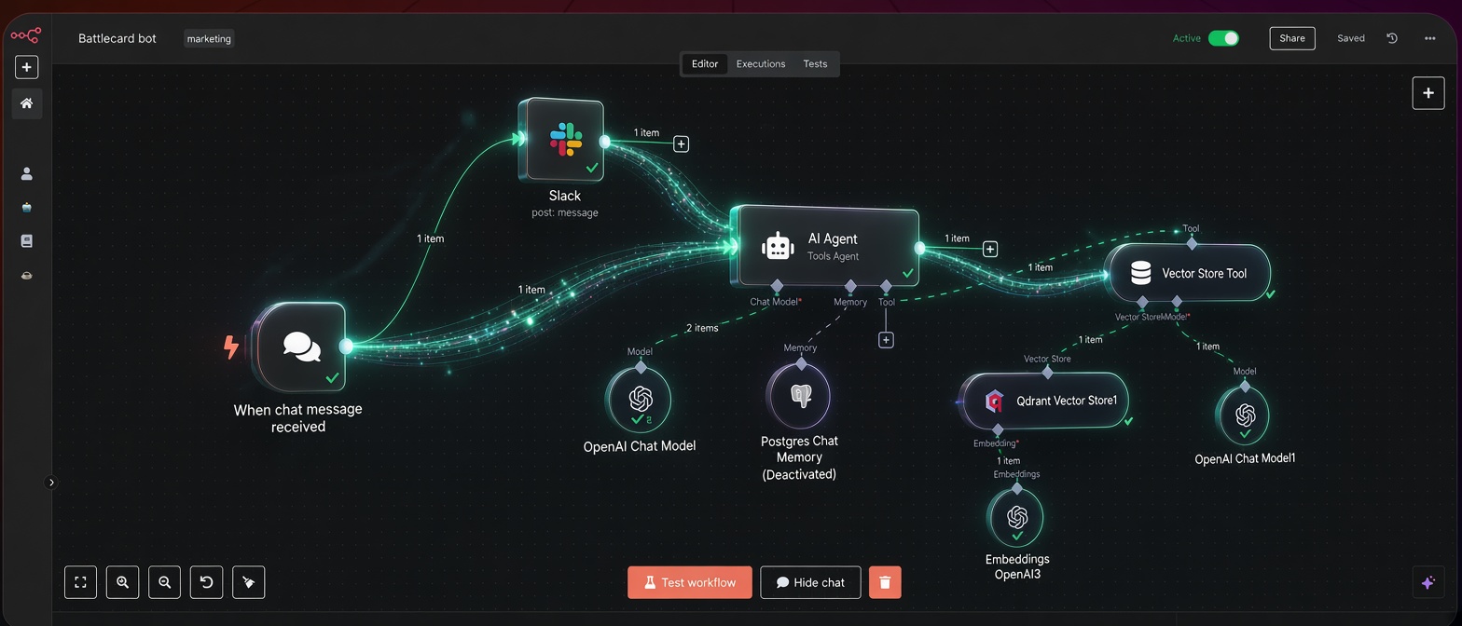
Task: Click the fit to view button
Action: click(x=80, y=582)
